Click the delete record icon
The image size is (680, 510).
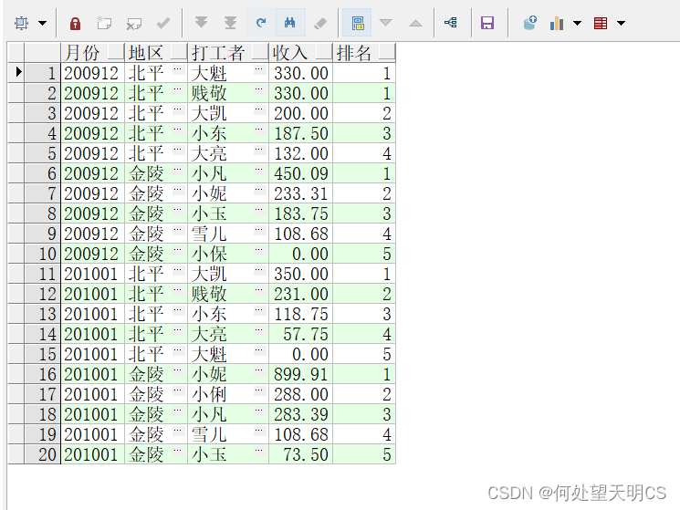tap(133, 23)
